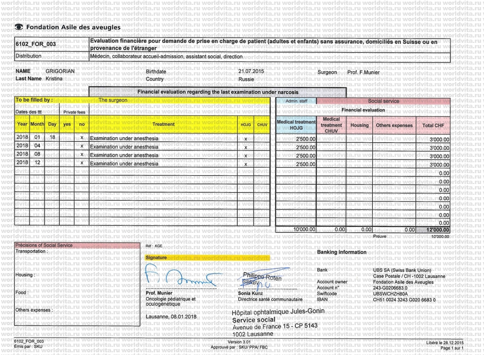Click the "Réf : KGE" reference
Screen dimensions: 484x355
pyautogui.click(x=154, y=246)
